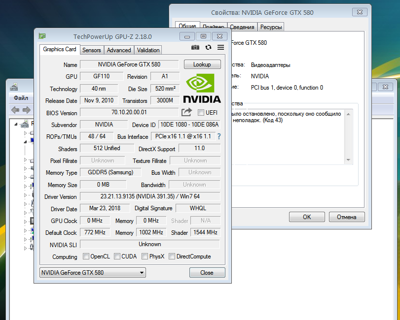The image size is (400, 320).
Task: Click the Driver Date value Mar 23, 2018
Action: coord(105,208)
